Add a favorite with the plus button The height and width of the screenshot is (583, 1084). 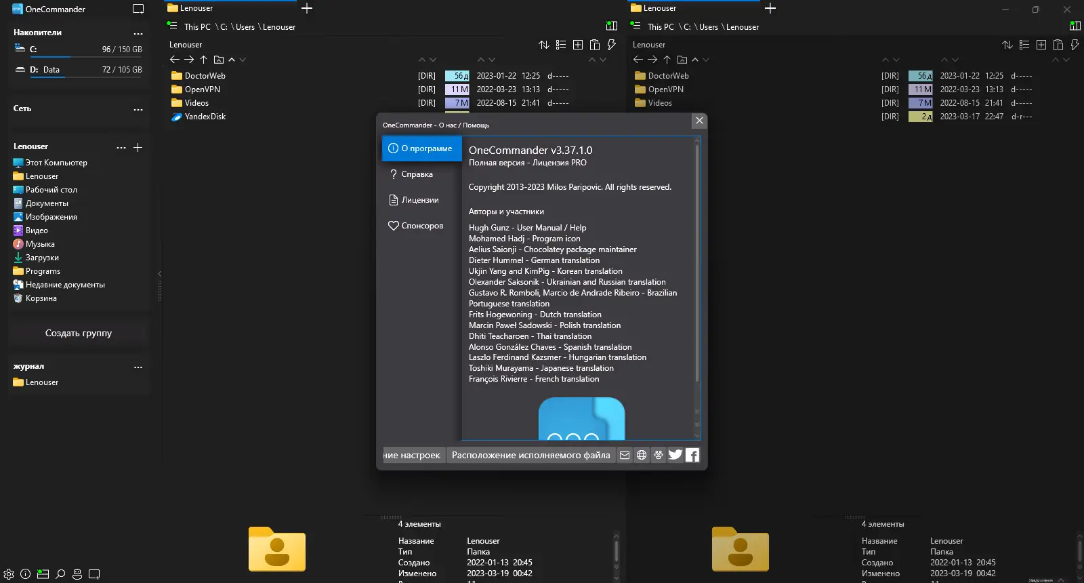tap(138, 147)
